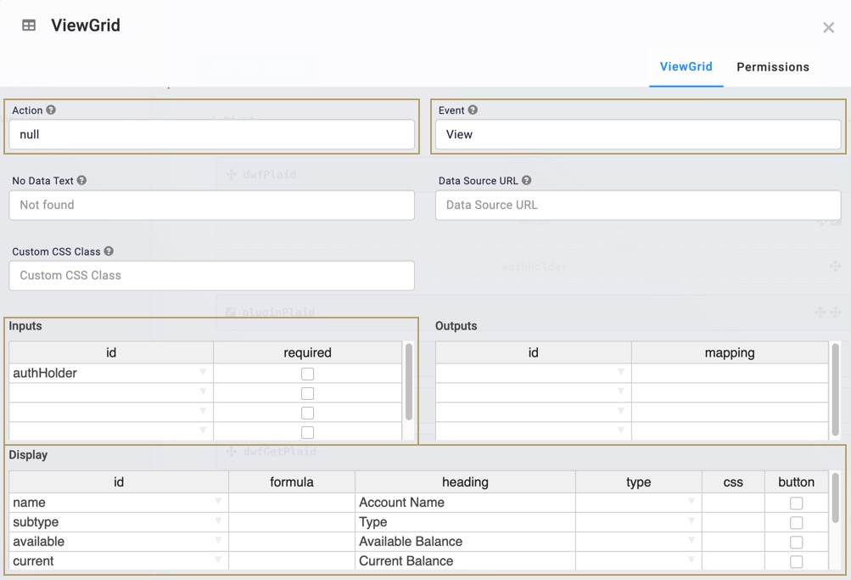Open the Action help question-mark icon

pyautogui.click(x=51, y=110)
